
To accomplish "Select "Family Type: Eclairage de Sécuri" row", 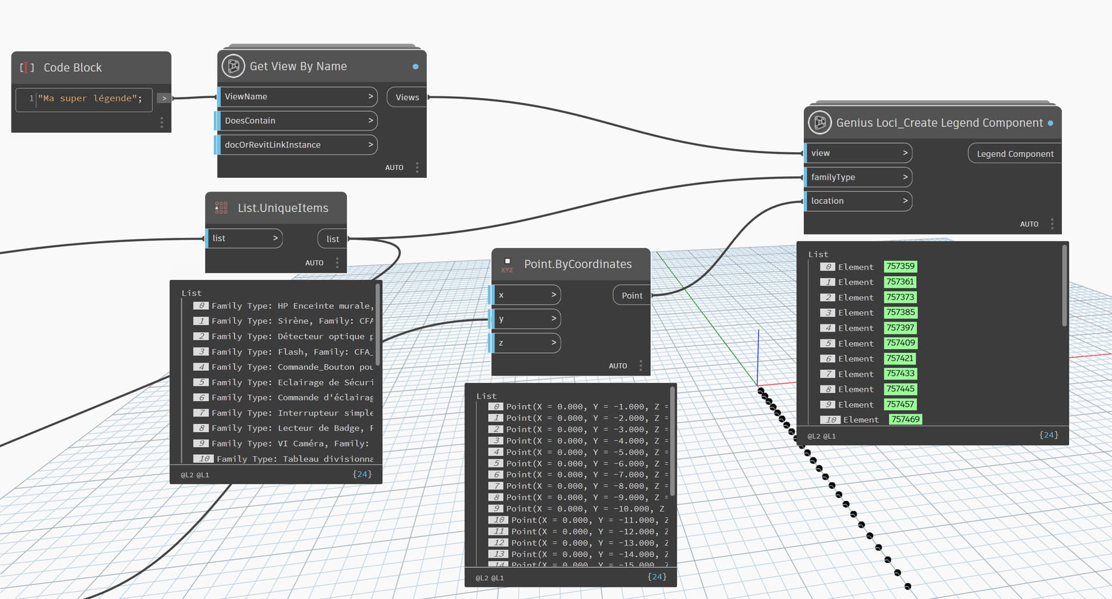I will click(283, 382).
